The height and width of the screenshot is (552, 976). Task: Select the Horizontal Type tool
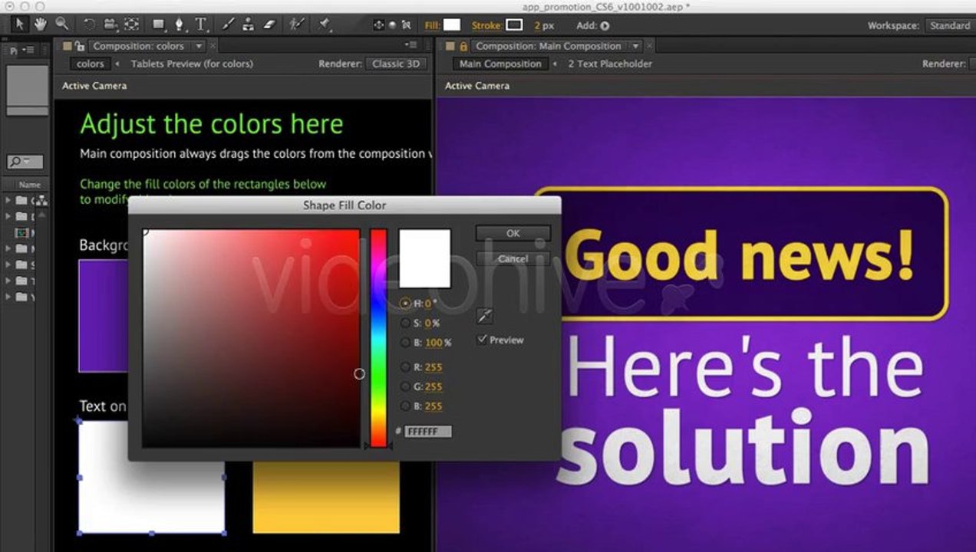click(x=201, y=25)
